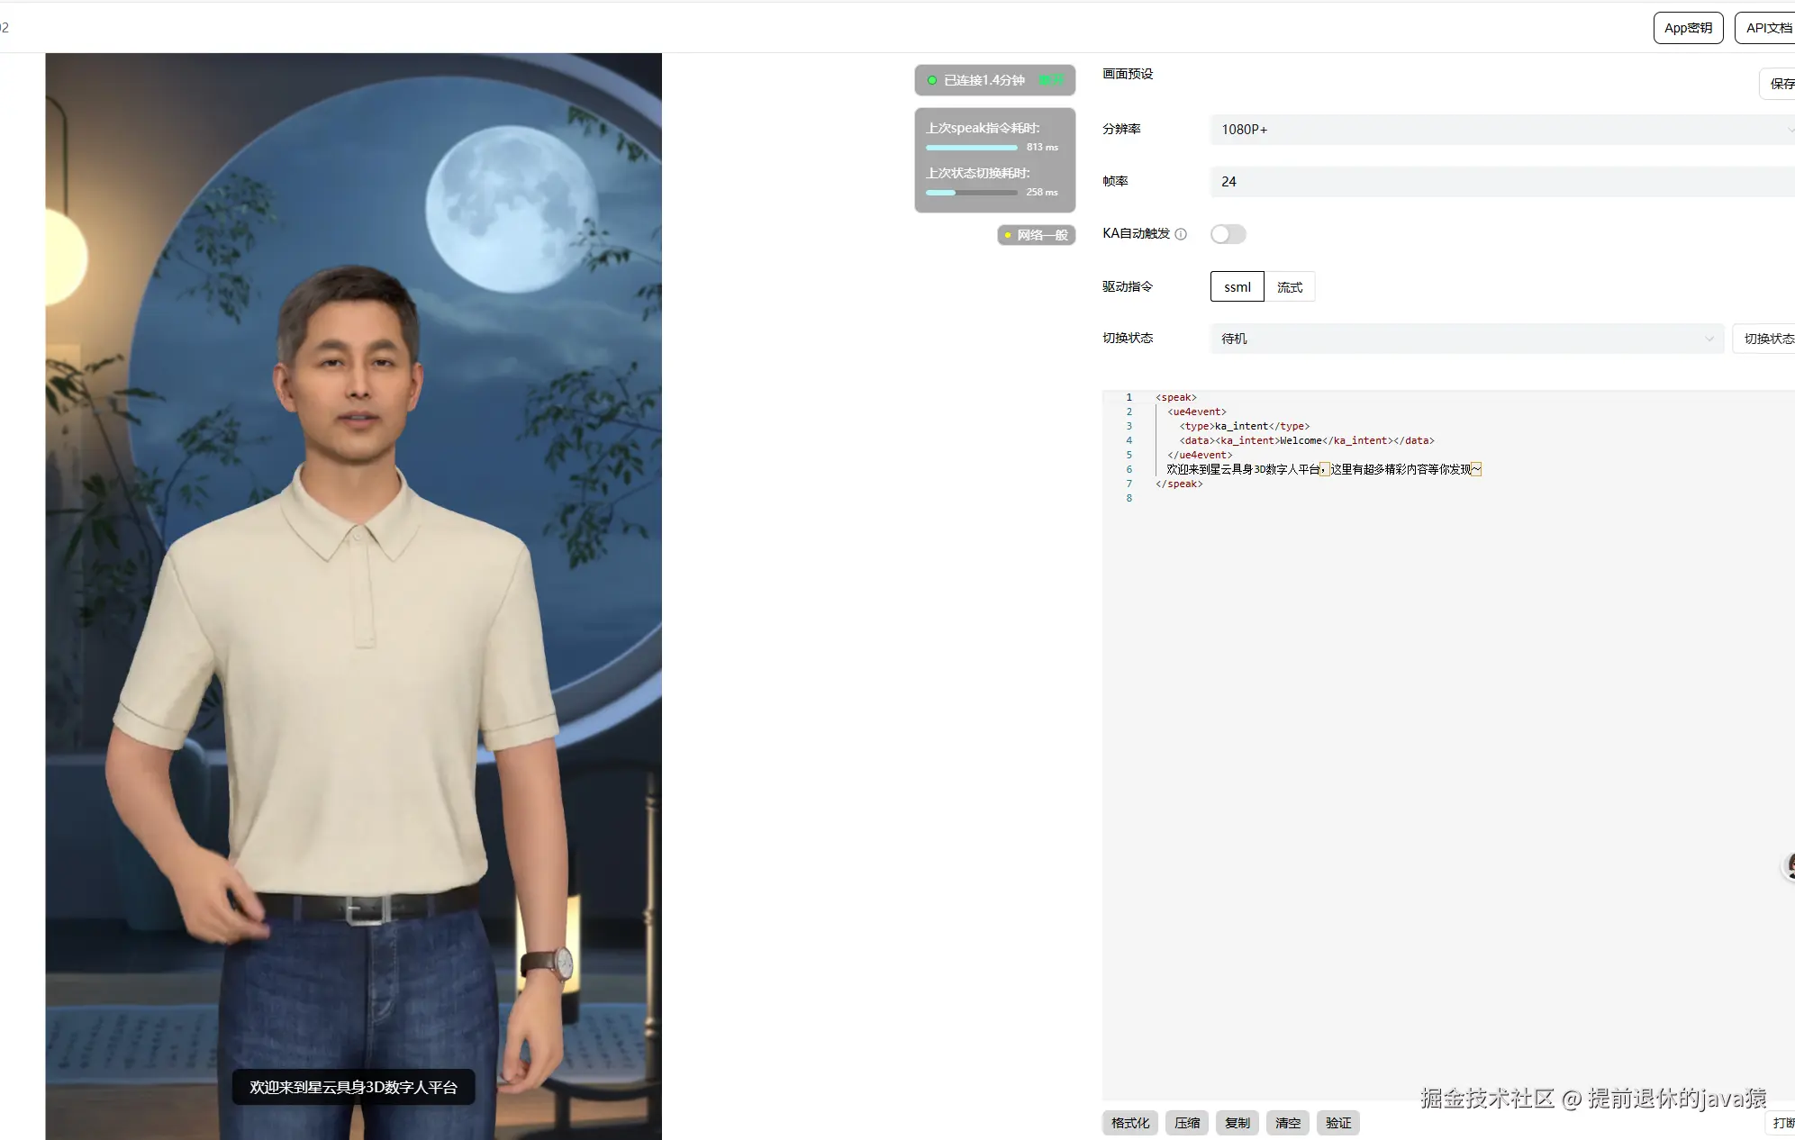Open the App密钥 button
Image resolution: width=1795 pixels, height=1140 pixels.
pyautogui.click(x=1687, y=28)
